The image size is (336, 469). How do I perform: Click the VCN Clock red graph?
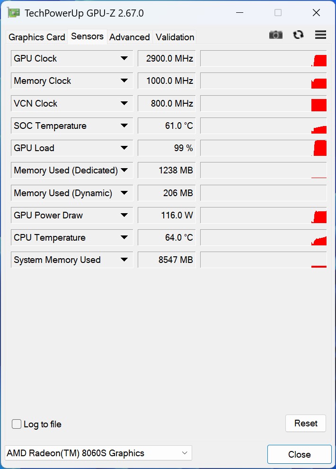pos(318,104)
